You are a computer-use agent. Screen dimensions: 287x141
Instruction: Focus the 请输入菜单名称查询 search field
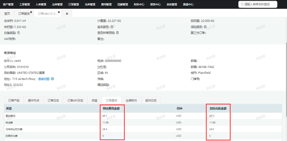click(x=258, y=5)
